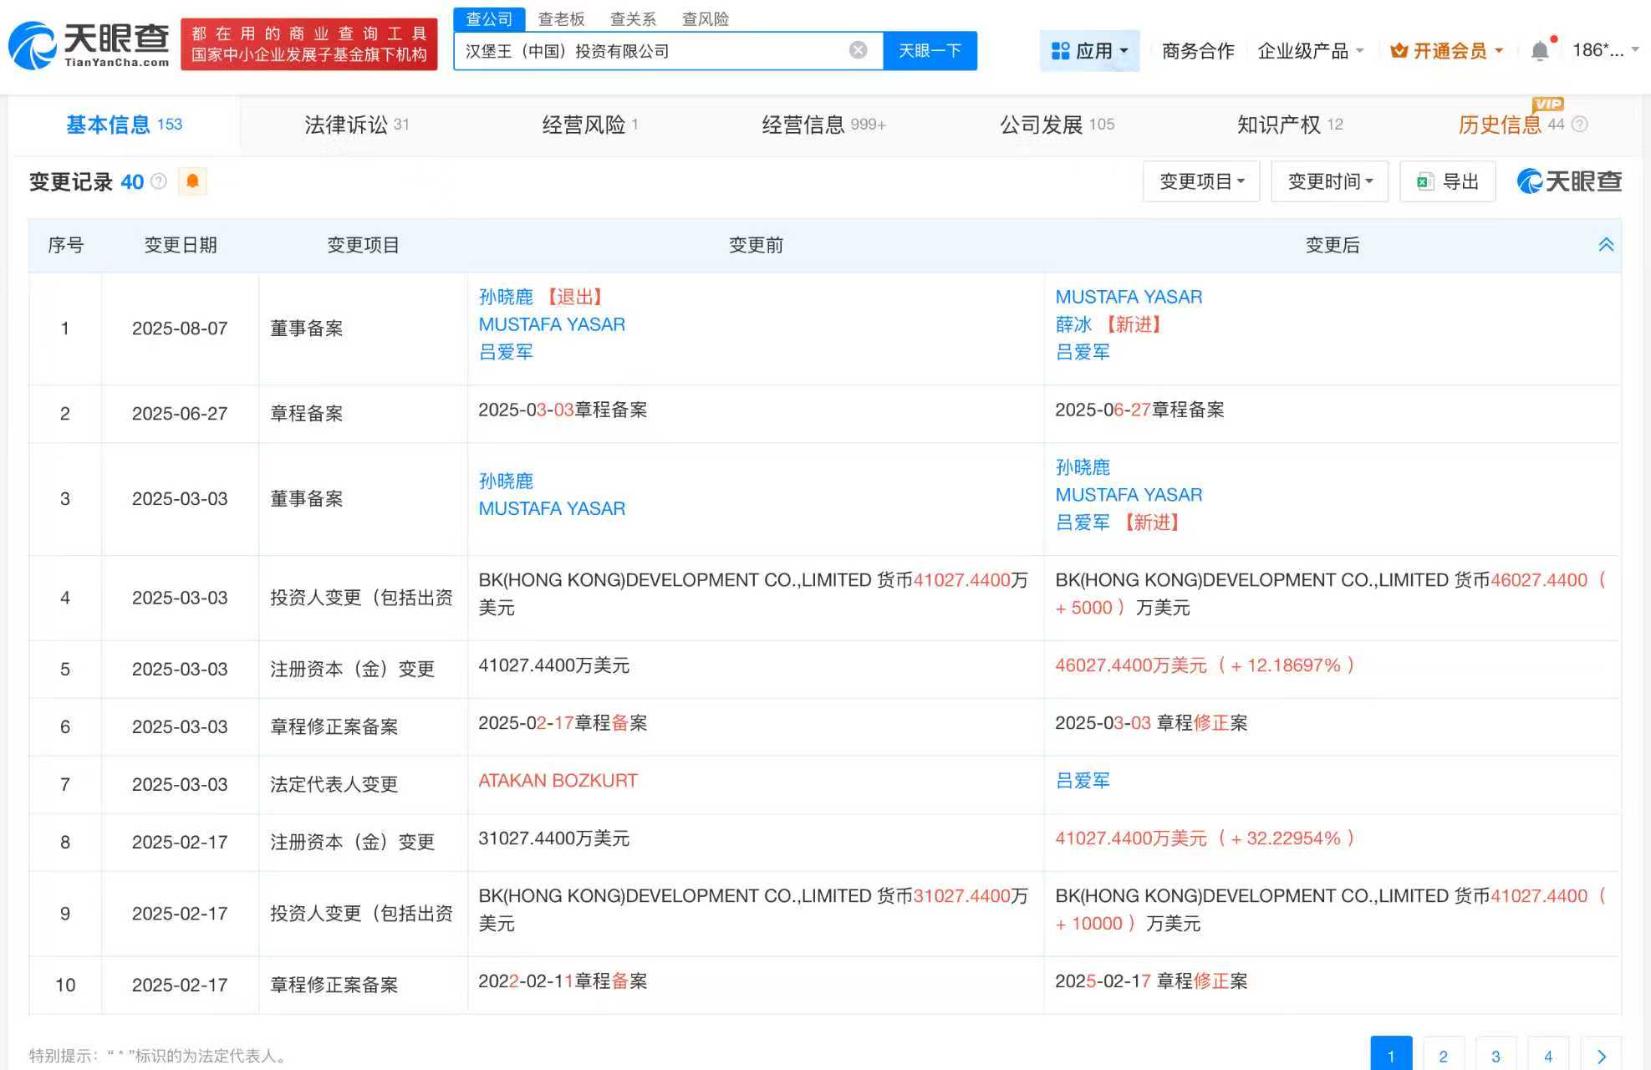Viewport: 1651px width, 1070px height.
Task: Select the 查老板 search tab
Action: (x=562, y=18)
